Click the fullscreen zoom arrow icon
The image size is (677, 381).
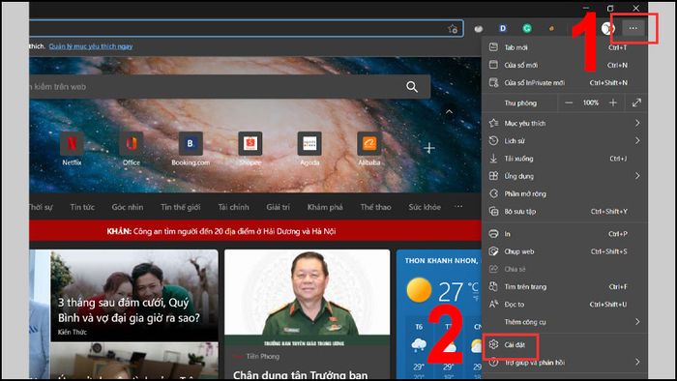(x=636, y=103)
